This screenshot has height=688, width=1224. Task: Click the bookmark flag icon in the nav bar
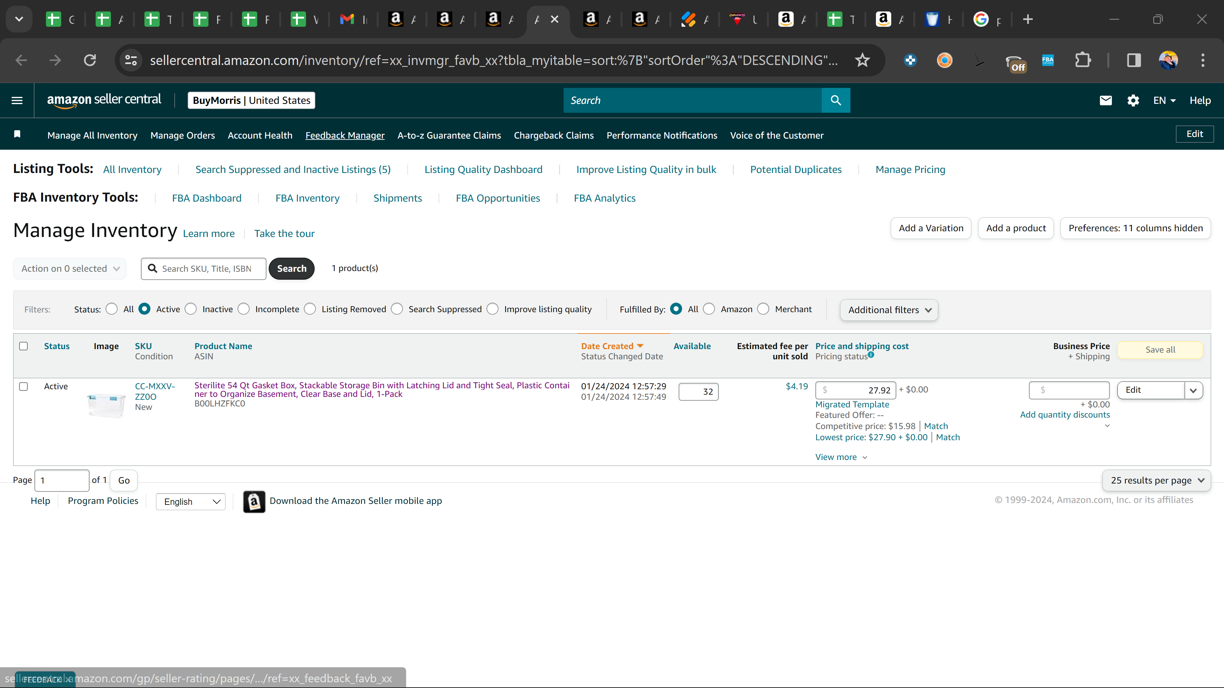pos(17,134)
